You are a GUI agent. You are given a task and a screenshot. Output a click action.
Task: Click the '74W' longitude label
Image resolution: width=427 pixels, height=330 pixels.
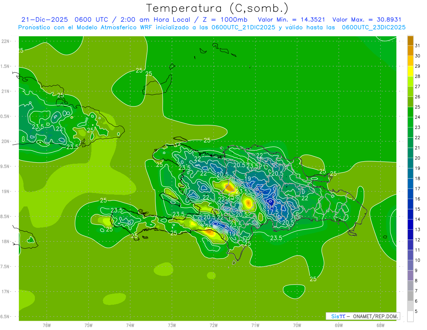click(130, 325)
